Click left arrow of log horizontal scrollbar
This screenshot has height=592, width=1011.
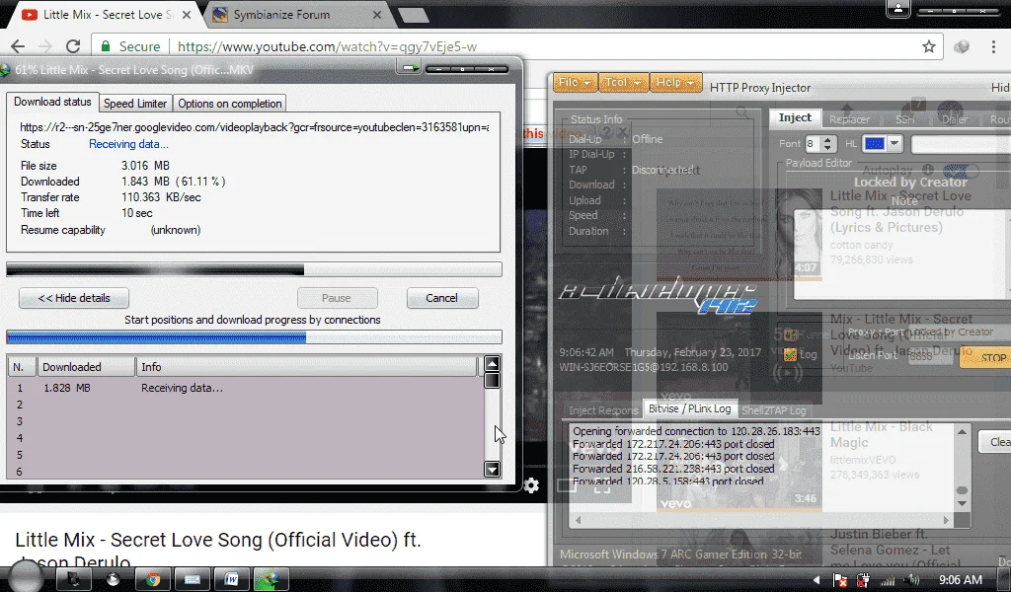click(x=579, y=520)
